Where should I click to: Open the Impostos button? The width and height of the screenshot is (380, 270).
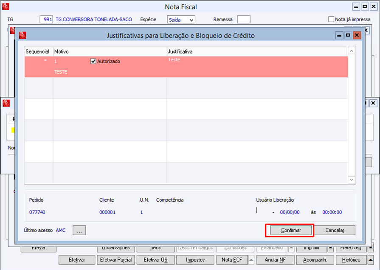click(195, 260)
